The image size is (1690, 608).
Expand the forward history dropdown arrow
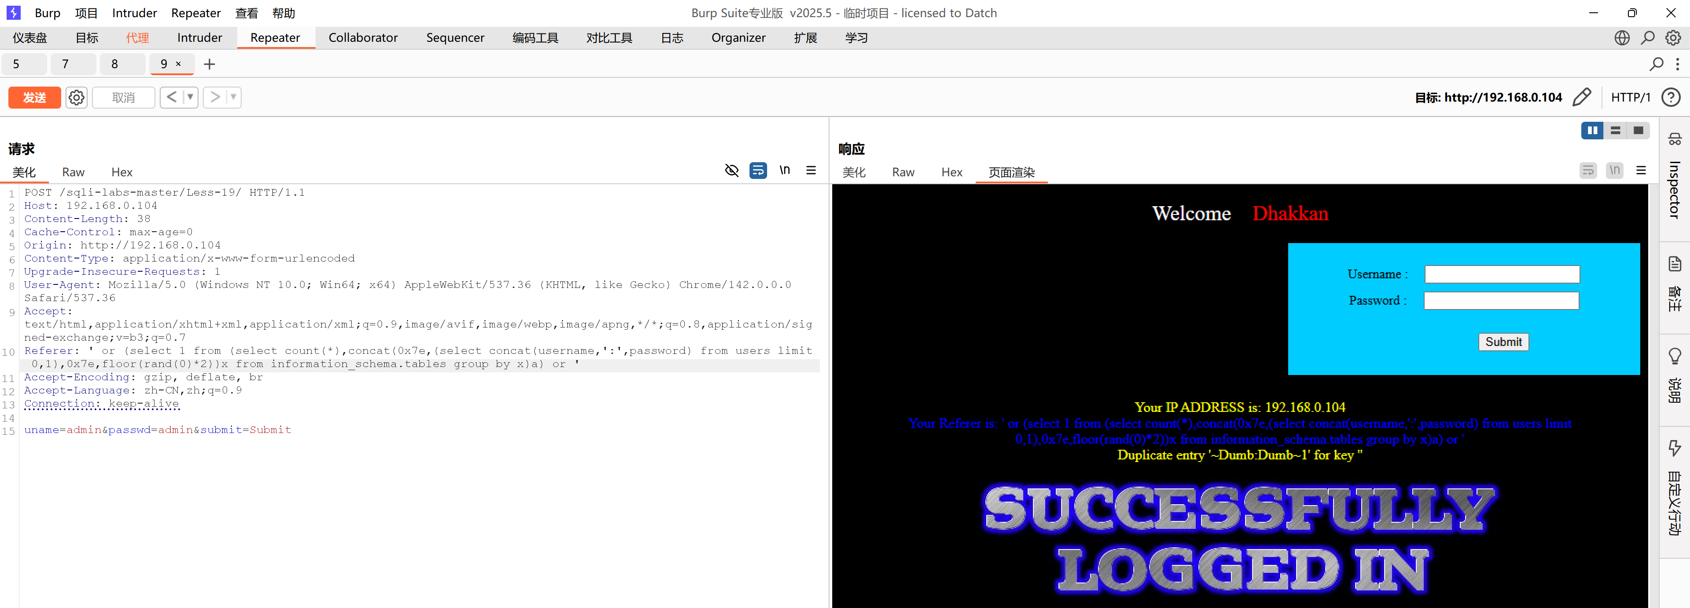coord(234,98)
